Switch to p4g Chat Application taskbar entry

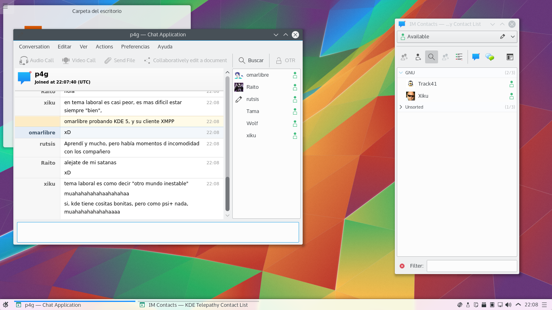pos(75,305)
